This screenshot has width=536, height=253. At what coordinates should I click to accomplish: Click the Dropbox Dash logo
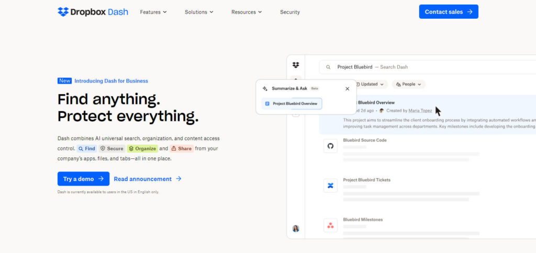tap(93, 12)
